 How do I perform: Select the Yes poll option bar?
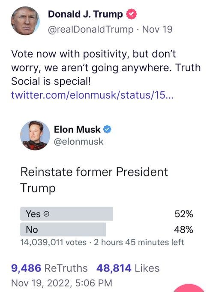click(x=66, y=214)
